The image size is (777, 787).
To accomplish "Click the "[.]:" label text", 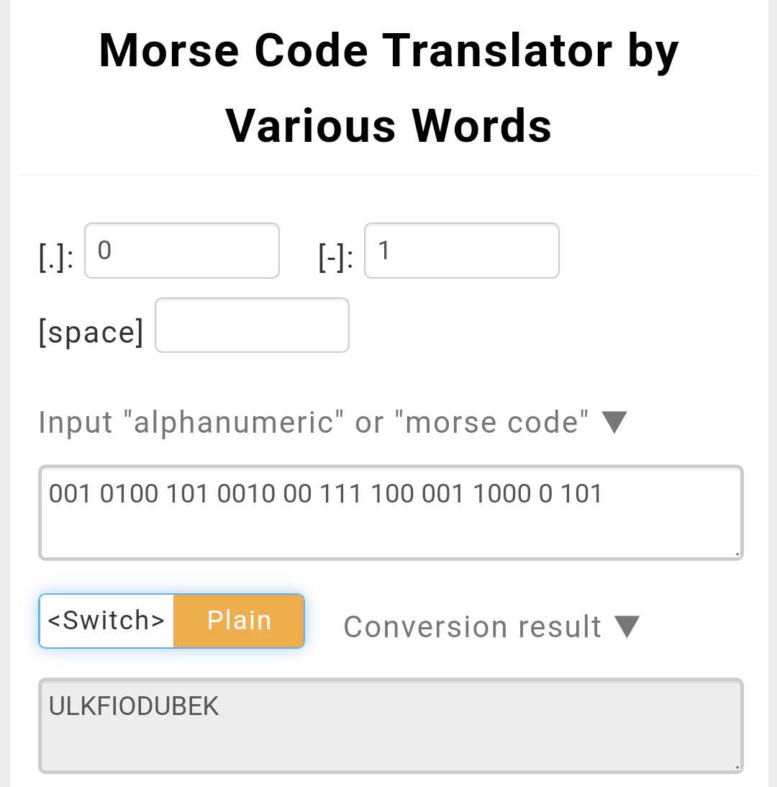I will pyautogui.click(x=56, y=258).
